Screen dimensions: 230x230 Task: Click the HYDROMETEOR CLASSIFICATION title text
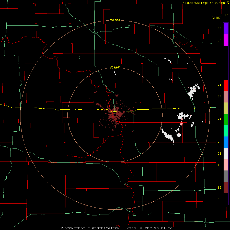click(90, 228)
